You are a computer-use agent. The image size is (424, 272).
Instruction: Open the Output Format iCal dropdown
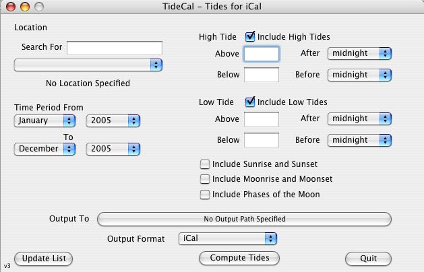228,238
